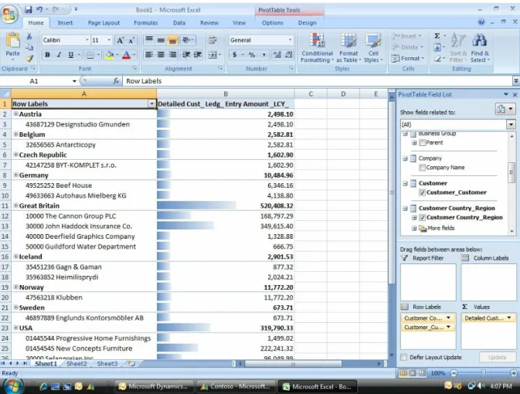Click the formula bar containing Row Labels
Viewport: 520px width, 394px height.
click(x=318, y=81)
